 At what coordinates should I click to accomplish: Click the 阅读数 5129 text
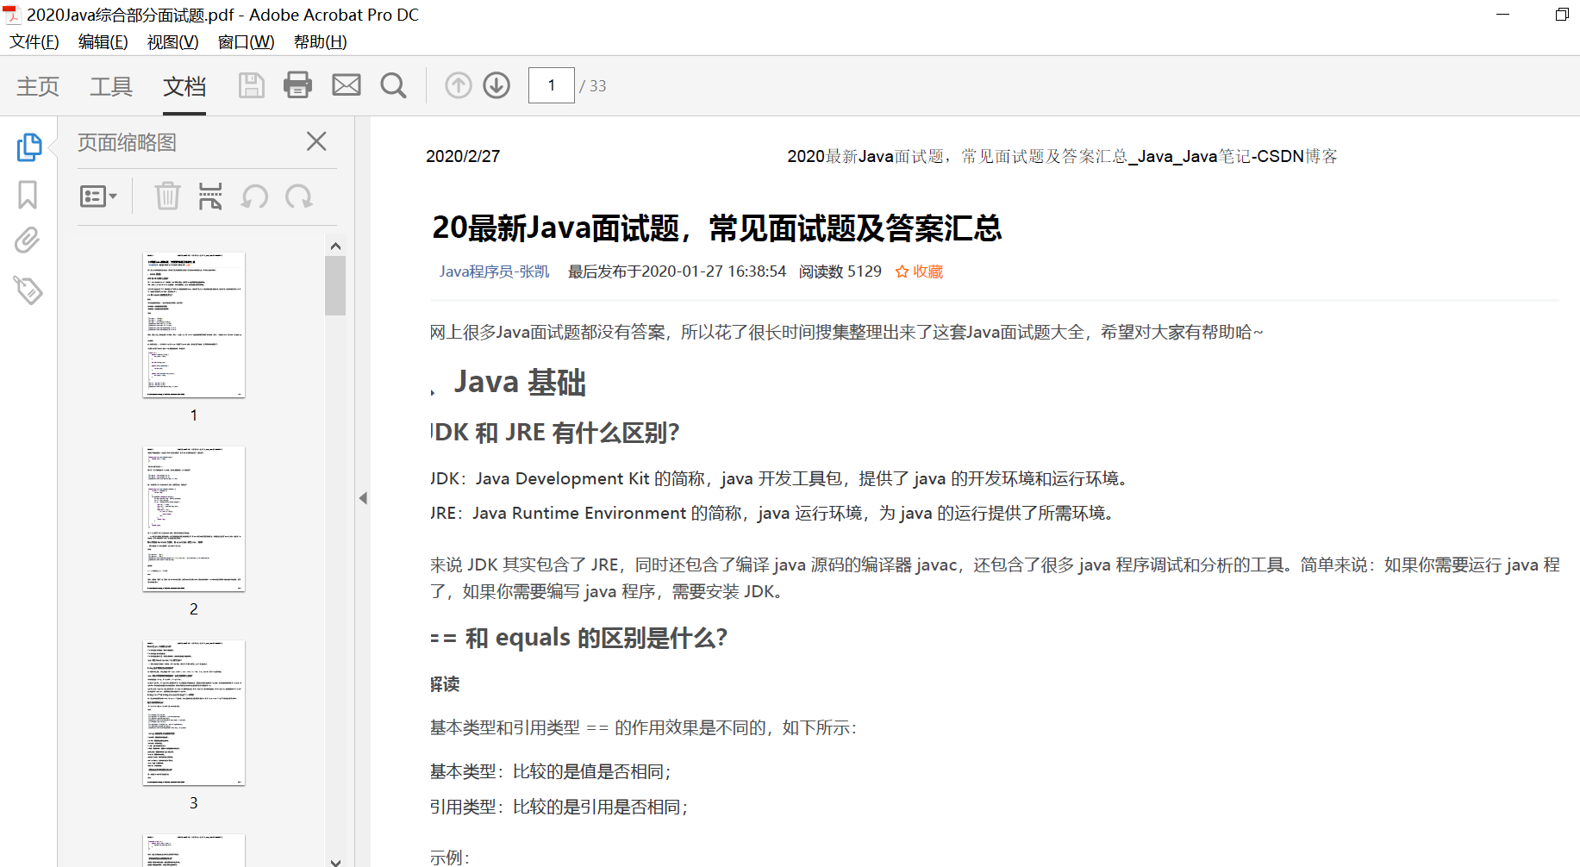click(840, 271)
